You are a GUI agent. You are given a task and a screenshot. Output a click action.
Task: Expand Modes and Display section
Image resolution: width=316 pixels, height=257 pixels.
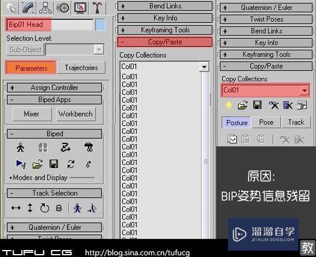click(38, 177)
